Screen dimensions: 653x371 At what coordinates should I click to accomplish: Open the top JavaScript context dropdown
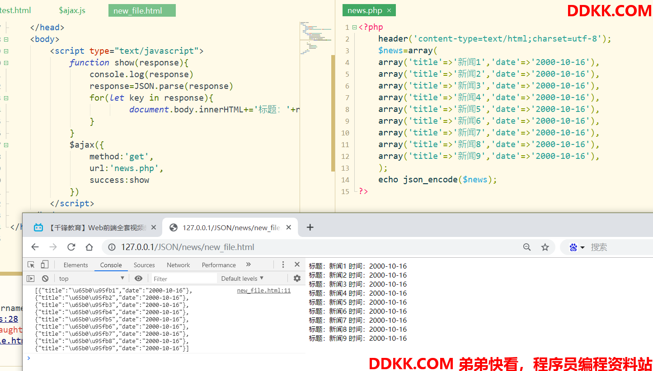92,278
